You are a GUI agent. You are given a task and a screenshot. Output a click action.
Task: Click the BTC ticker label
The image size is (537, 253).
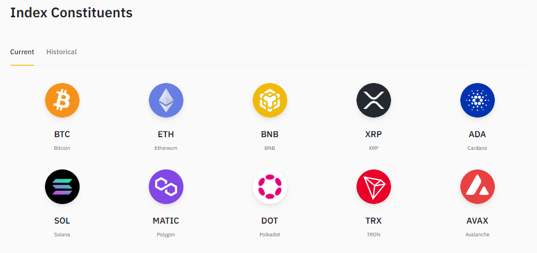tap(62, 134)
